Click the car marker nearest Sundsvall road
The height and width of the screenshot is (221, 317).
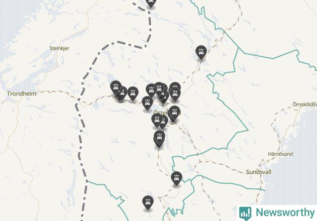click(x=176, y=178)
